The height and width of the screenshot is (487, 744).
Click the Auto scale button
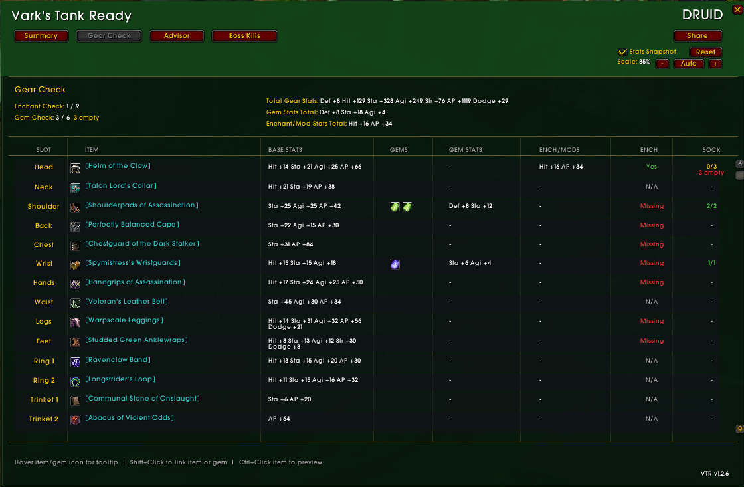click(x=688, y=64)
